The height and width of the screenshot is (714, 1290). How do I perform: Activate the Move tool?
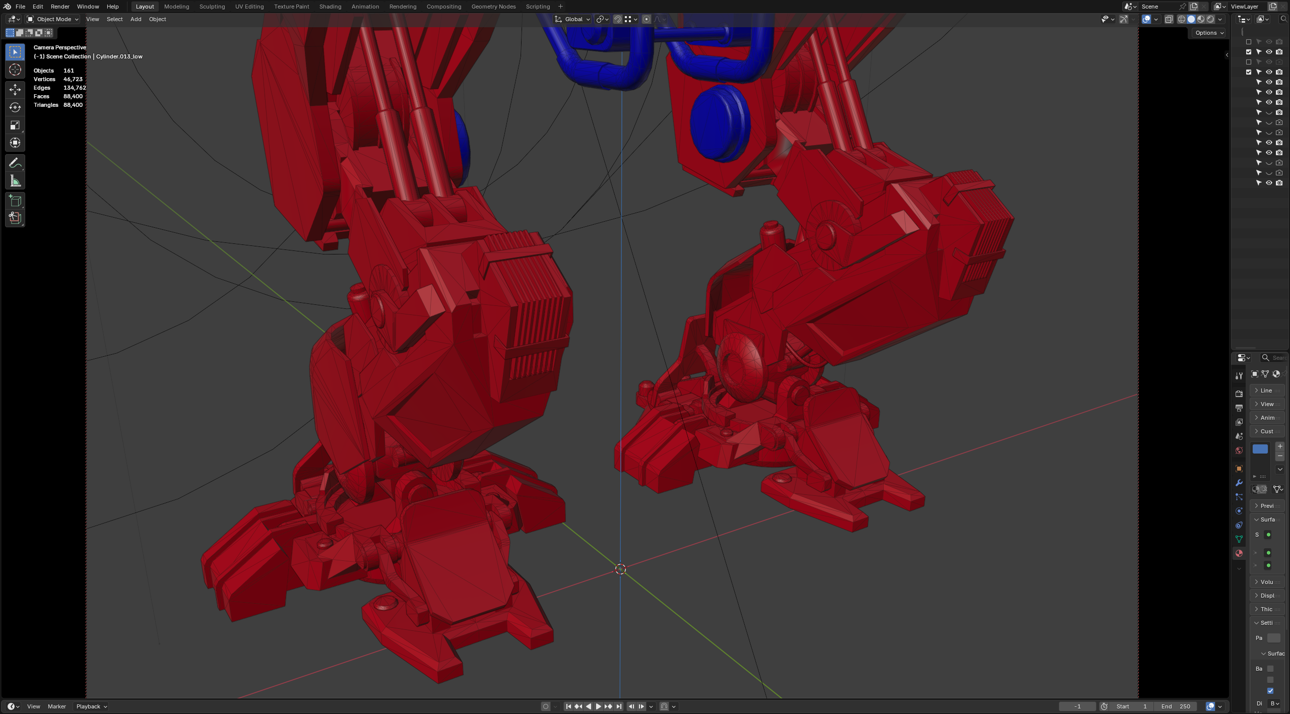pos(15,90)
